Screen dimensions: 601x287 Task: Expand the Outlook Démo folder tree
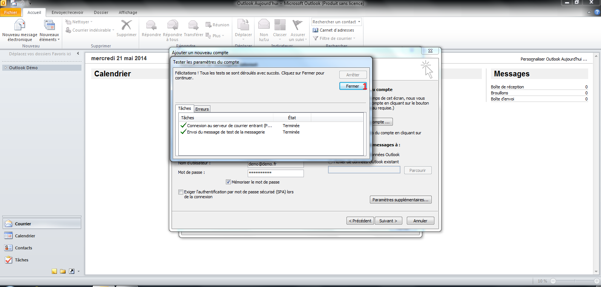point(6,68)
